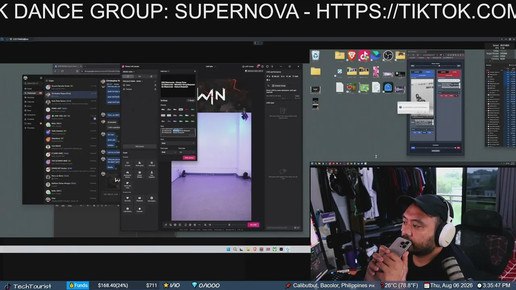Open the Font style dropdown
516x290 pixels.
coord(169,152)
